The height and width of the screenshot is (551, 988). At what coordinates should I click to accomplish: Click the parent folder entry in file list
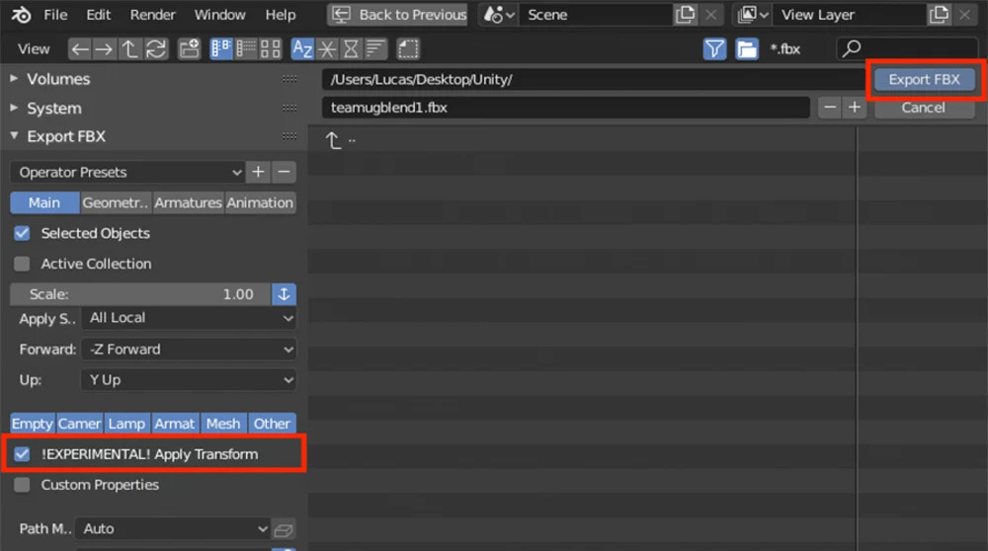(x=340, y=140)
